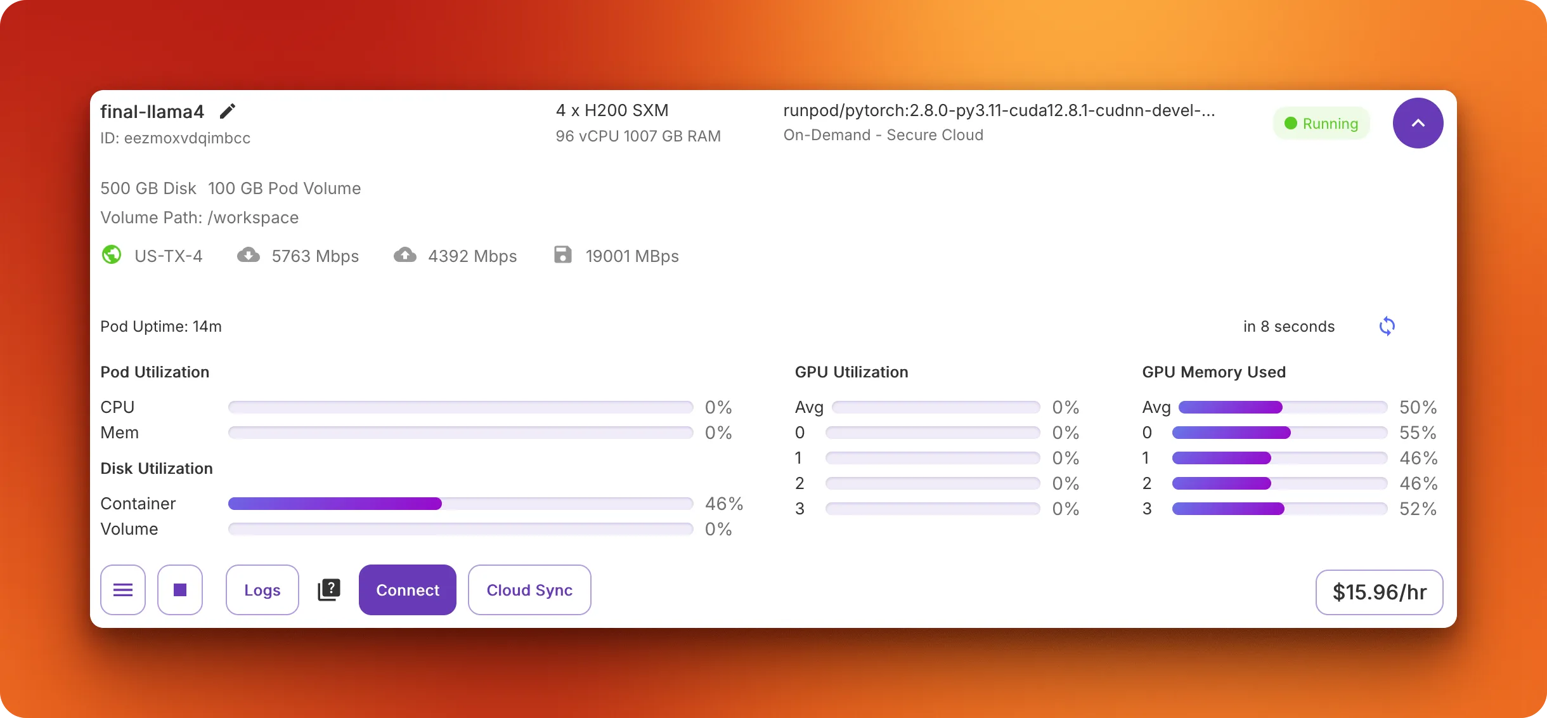Click the help clipboard icon near Logs
The width and height of the screenshot is (1547, 718).
pos(329,589)
